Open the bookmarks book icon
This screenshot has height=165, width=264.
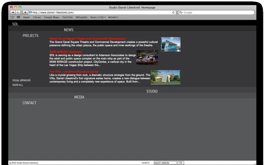click(12, 17)
